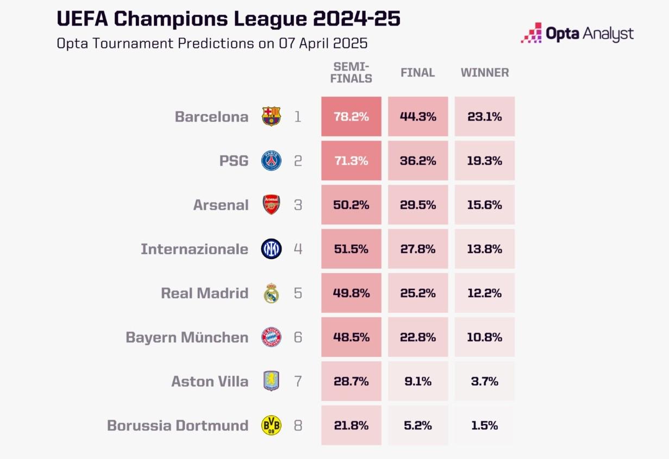Click Aston Villa's 3.7% winner cell
669x459 pixels.
(x=485, y=381)
